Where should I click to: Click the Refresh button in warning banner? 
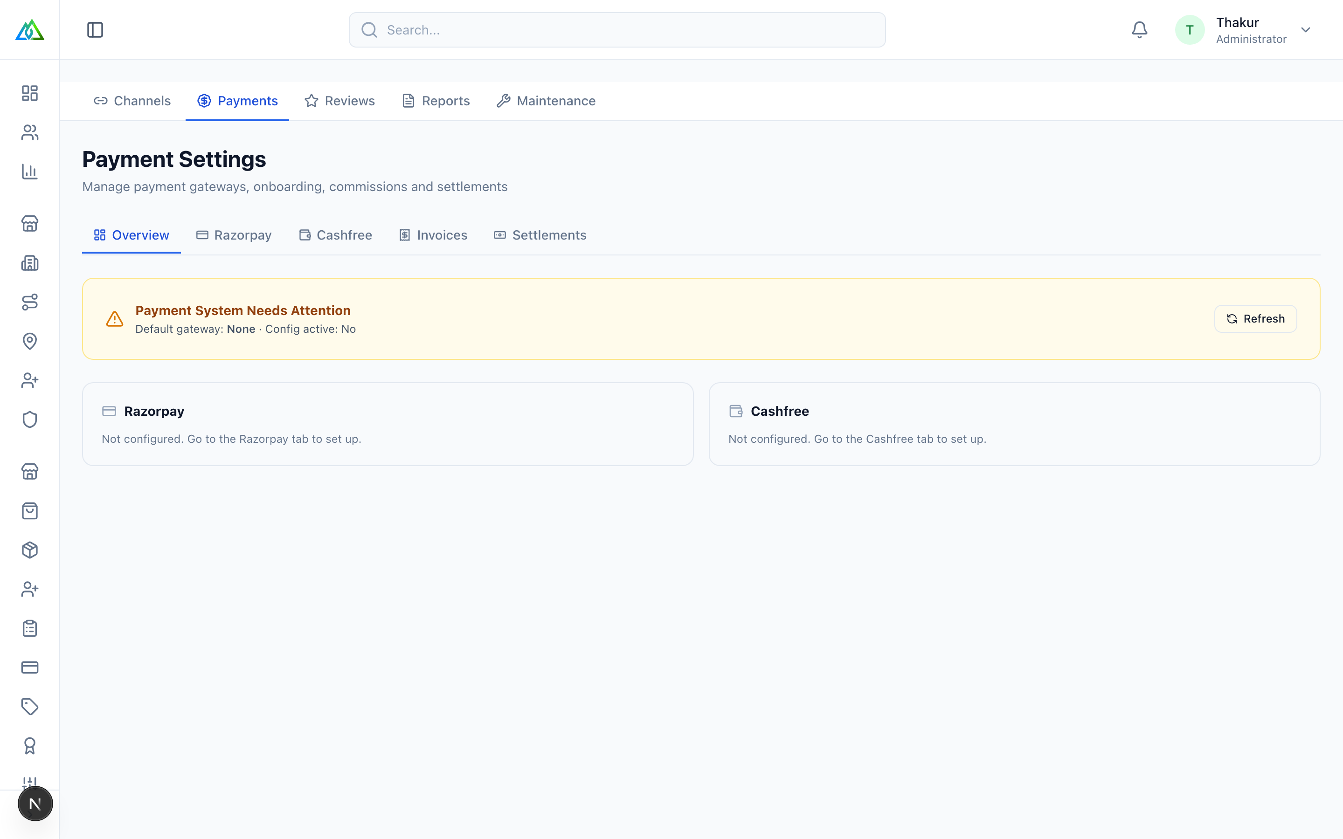[x=1255, y=319]
